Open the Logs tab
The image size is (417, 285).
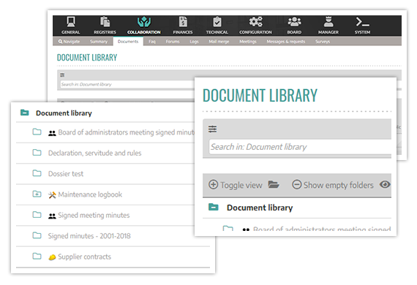click(x=194, y=42)
